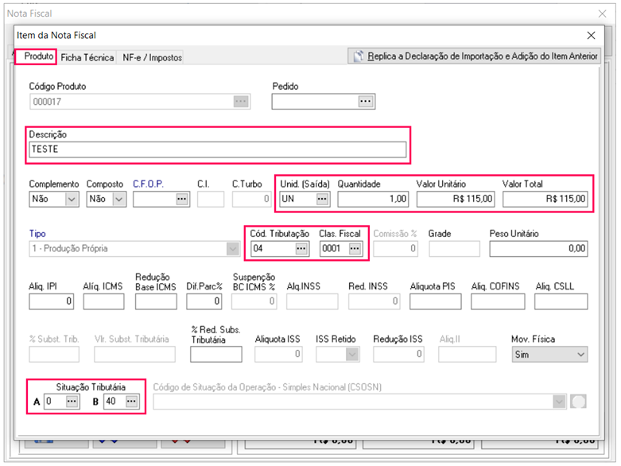
Task: Click Replica a Declaração de Importação button
Action: click(475, 56)
